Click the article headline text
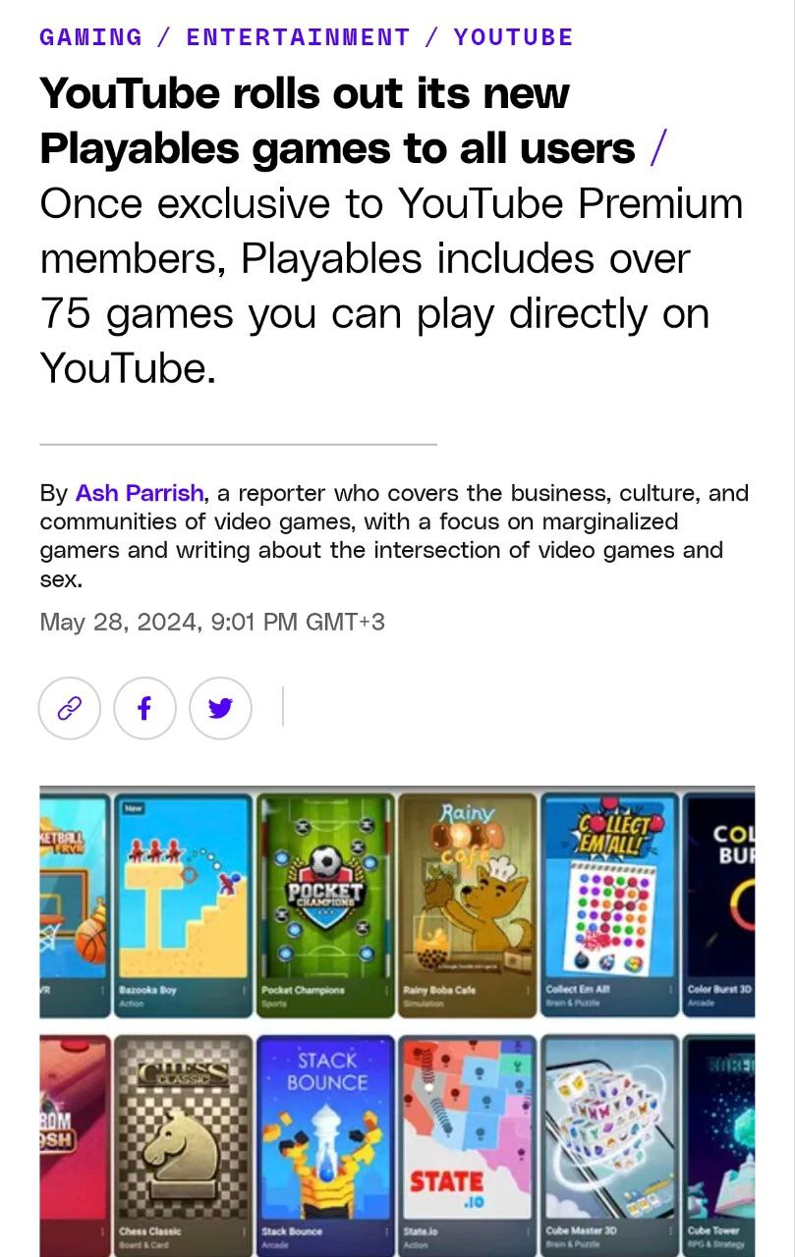The image size is (795, 1257). (x=337, y=121)
